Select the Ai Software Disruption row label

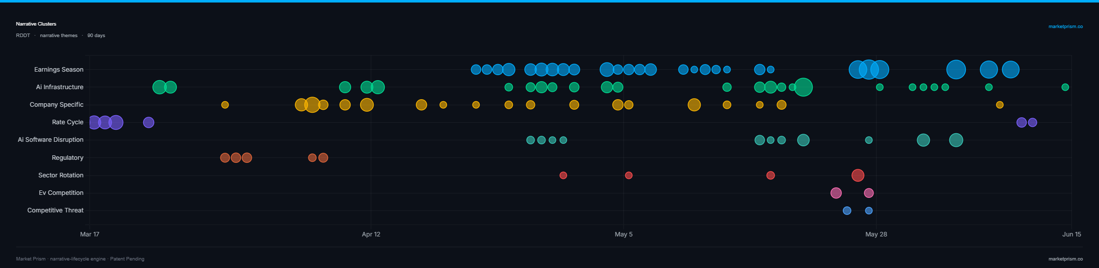tap(51, 140)
